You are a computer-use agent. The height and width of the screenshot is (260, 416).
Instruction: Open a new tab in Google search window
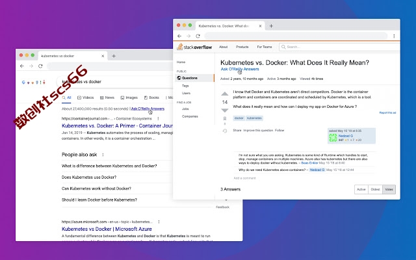coord(114,56)
